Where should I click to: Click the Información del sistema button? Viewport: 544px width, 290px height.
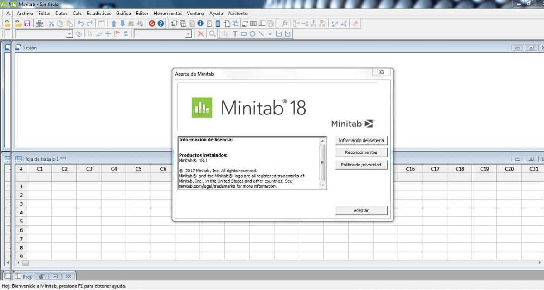click(x=361, y=141)
